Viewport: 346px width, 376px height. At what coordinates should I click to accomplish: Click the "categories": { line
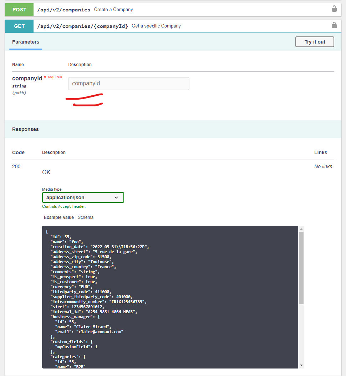point(68,357)
